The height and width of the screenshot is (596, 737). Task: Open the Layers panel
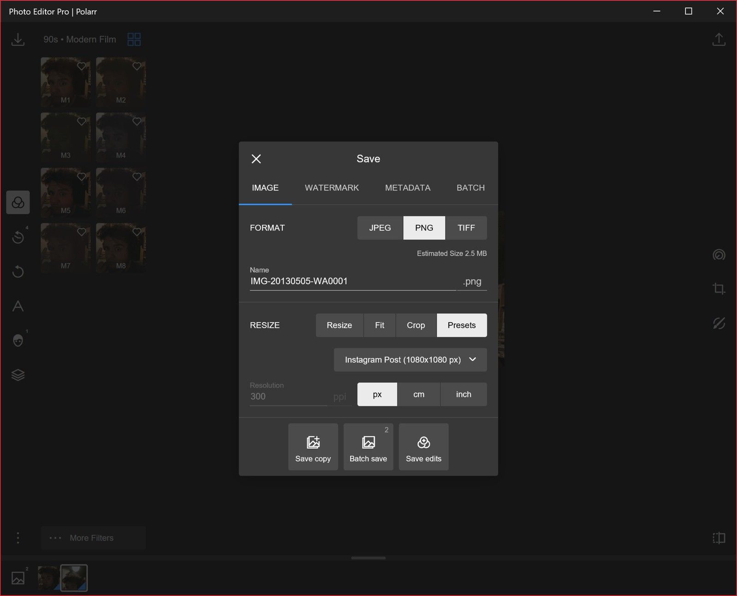pyautogui.click(x=18, y=375)
